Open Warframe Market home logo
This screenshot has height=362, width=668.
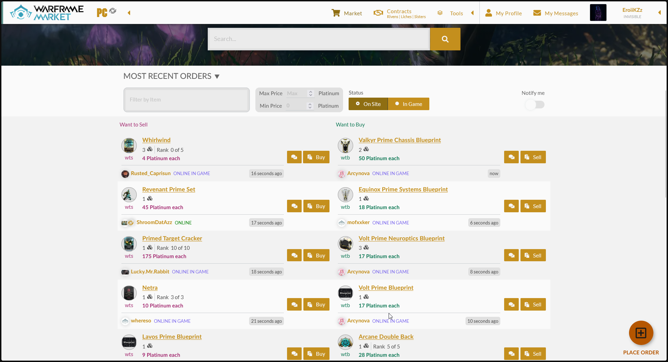47,13
